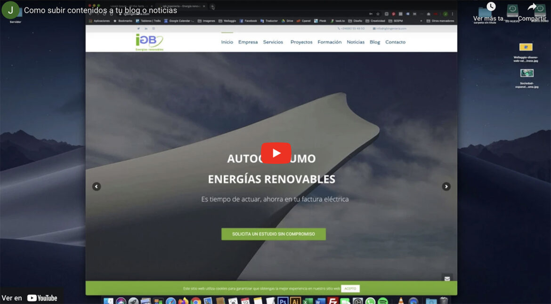
Task: Open VLC media player from the dock
Action: pyautogui.click(x=401, y=300)
